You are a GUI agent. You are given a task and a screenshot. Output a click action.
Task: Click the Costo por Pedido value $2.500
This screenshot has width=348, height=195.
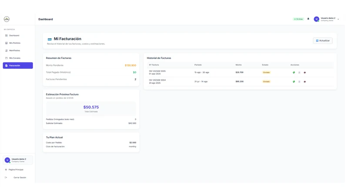(133, 143)
